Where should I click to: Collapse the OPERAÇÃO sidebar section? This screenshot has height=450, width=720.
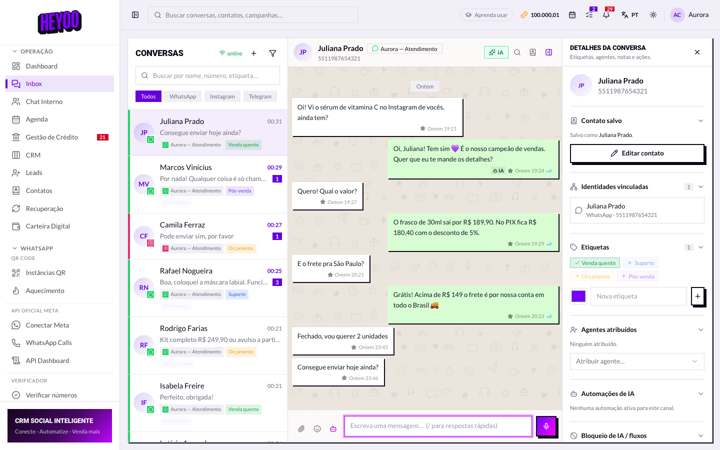point(32,51)
